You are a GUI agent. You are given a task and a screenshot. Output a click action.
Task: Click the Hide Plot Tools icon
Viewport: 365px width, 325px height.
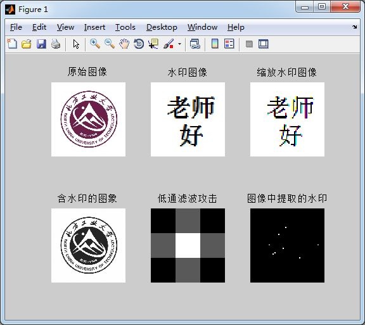point(249,44)
